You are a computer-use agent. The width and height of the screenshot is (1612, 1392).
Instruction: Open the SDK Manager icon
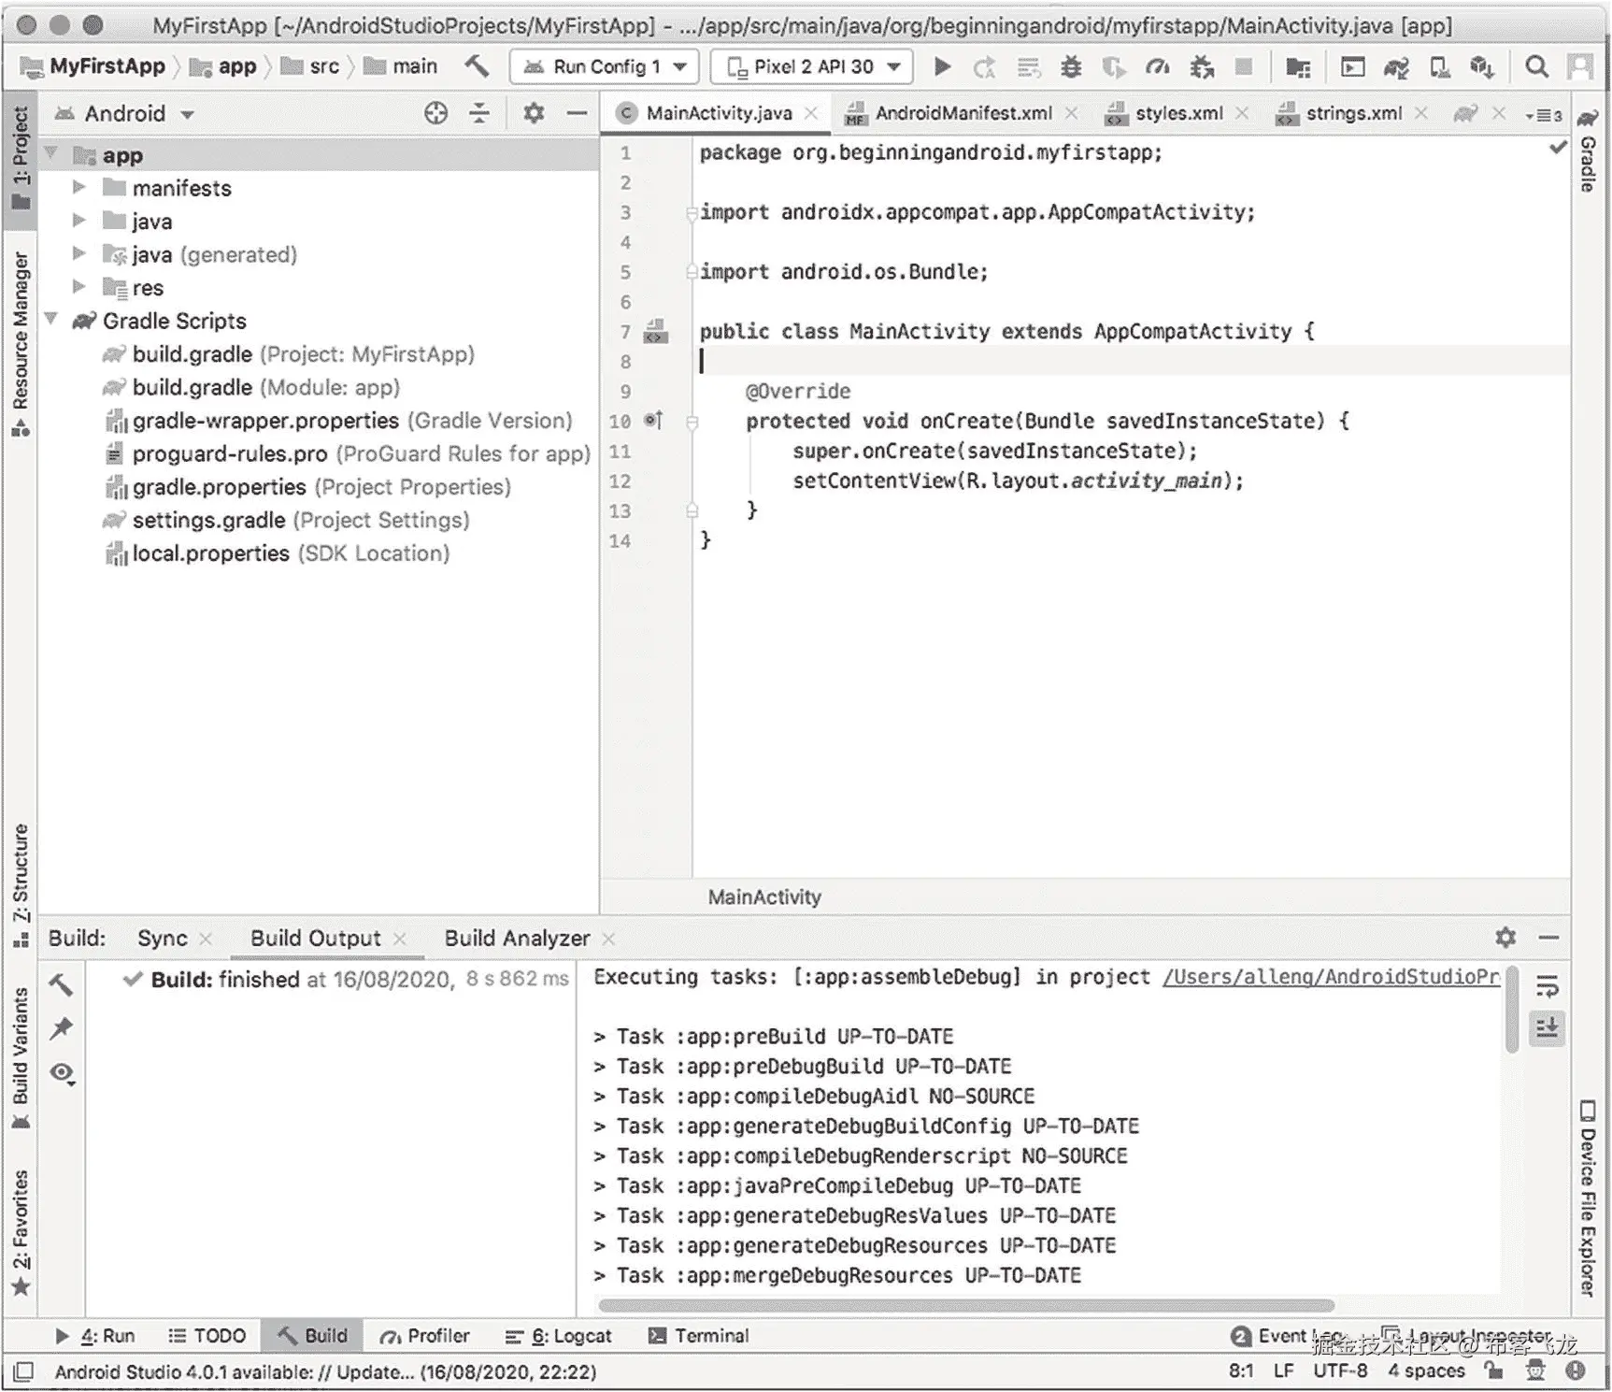(1482, 66)
